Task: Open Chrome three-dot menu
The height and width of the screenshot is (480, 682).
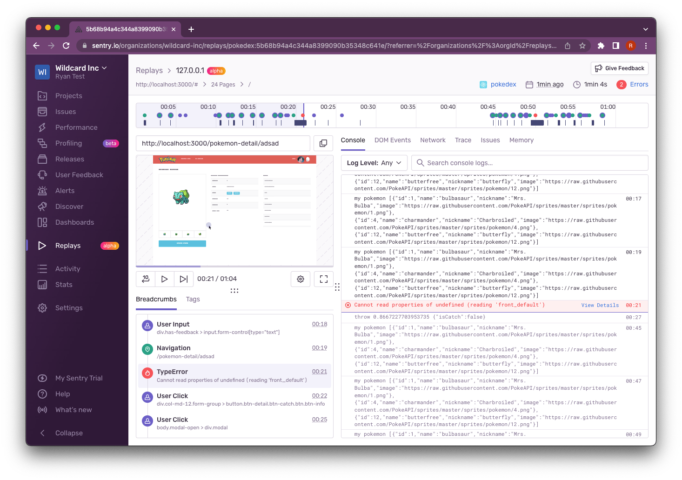Action: [x=646, y=46]
